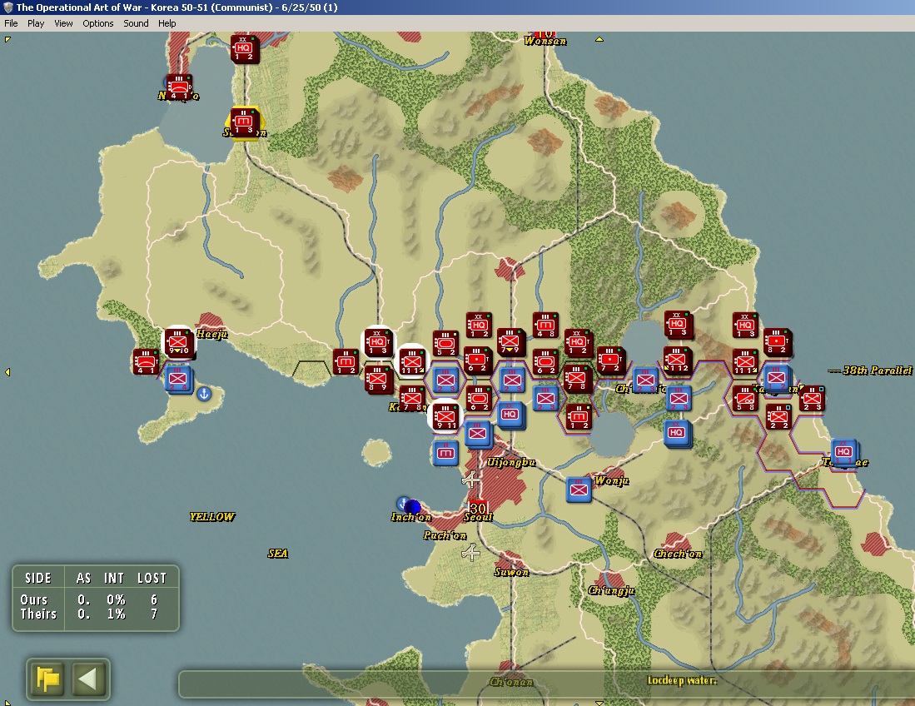Open the Options menu

(x=98, y=23)
